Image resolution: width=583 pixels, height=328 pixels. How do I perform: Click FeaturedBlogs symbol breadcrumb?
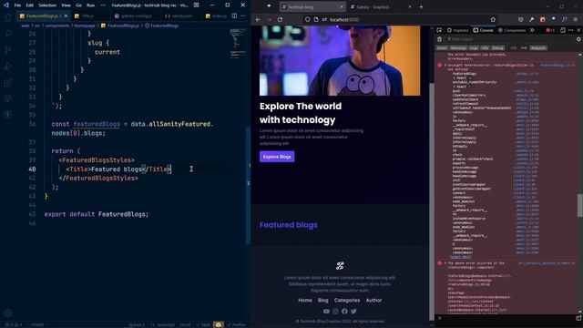(161, 26)
